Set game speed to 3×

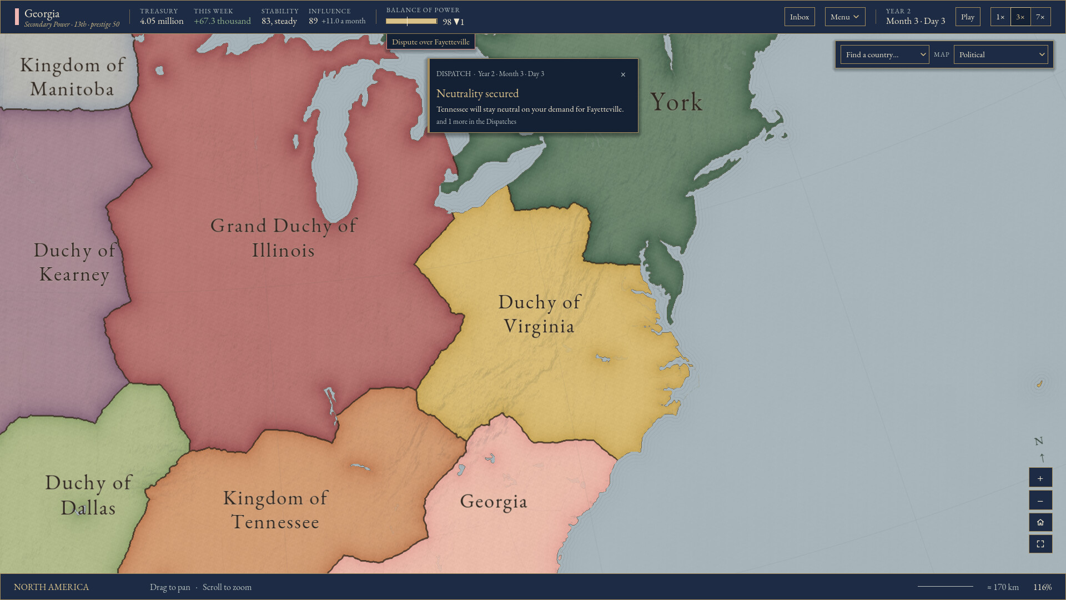tap(1020, 17)
